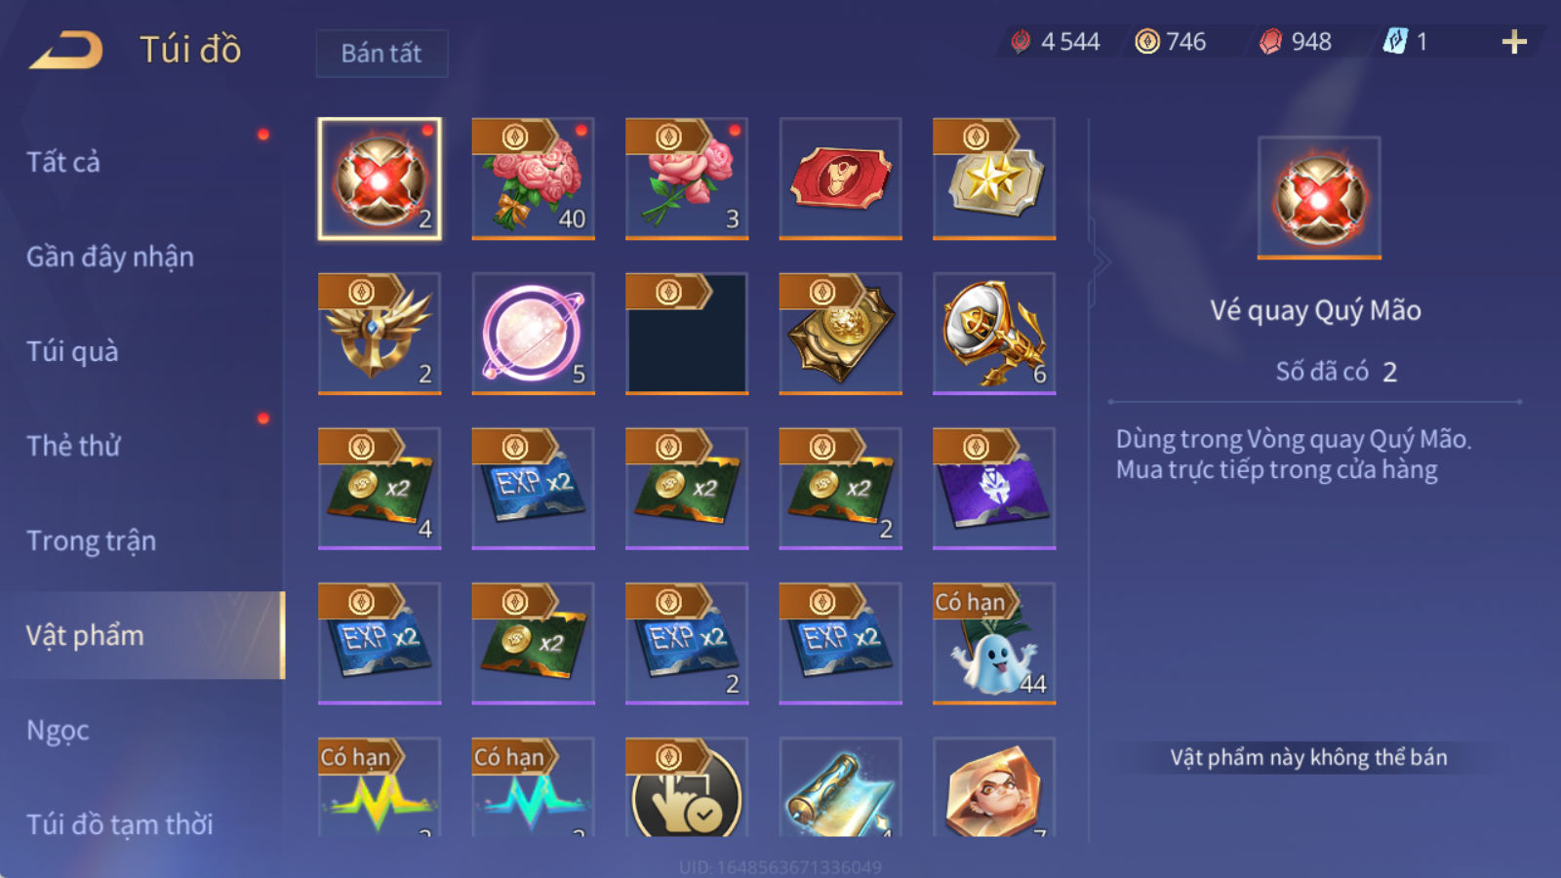The height and width of the screenshot is (878, 1561).
Task: Select the pink planet orb item
Action: tap(533, 334)
